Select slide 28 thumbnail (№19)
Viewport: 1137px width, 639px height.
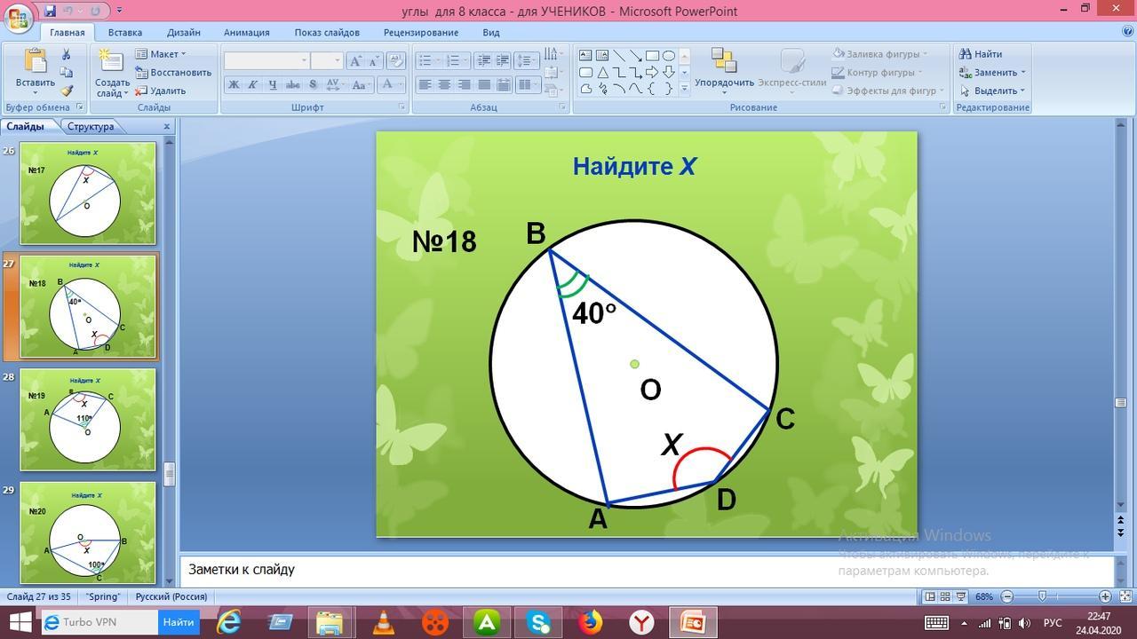point(87,420)
